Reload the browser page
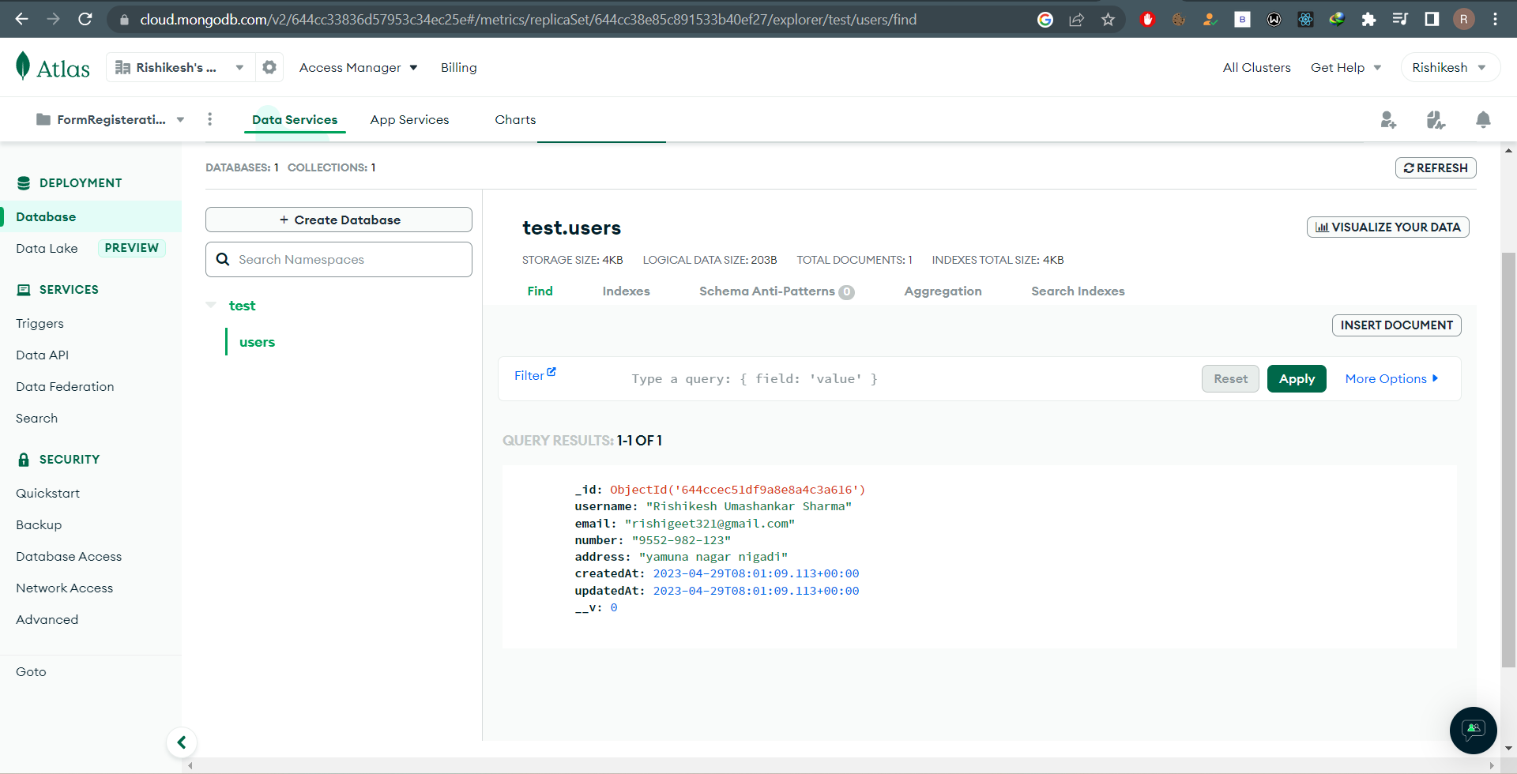Image resolution: width=1517 pixels, height=774 pixels. [85, 19]
